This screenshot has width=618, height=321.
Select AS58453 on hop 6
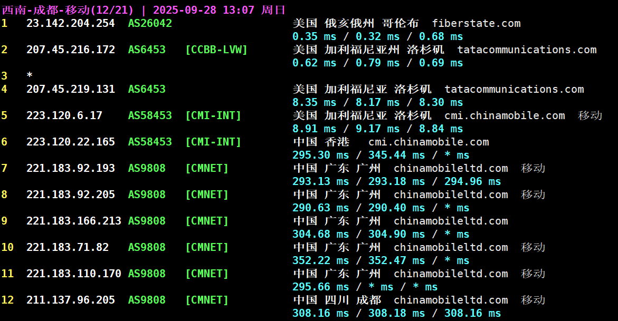(x=150, y=142)
